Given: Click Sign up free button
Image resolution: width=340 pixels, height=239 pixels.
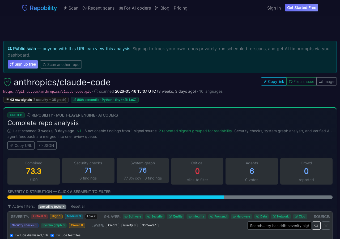Looking at the screenshot, I should [23, 64].
